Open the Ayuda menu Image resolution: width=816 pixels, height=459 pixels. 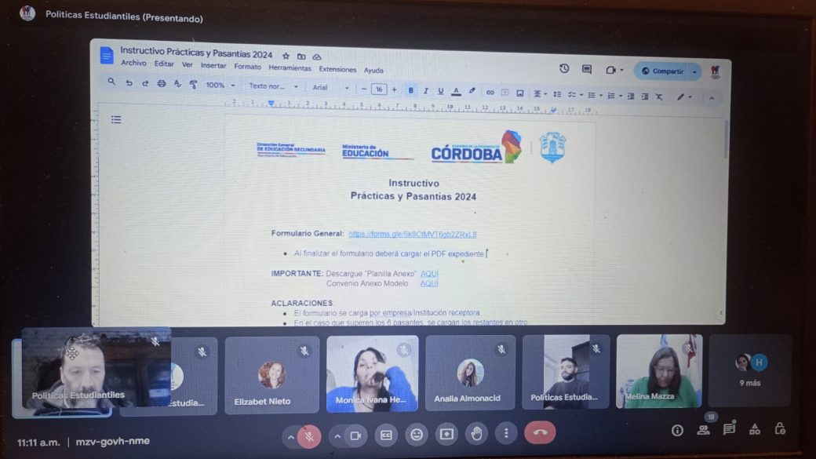click(373, 71)
